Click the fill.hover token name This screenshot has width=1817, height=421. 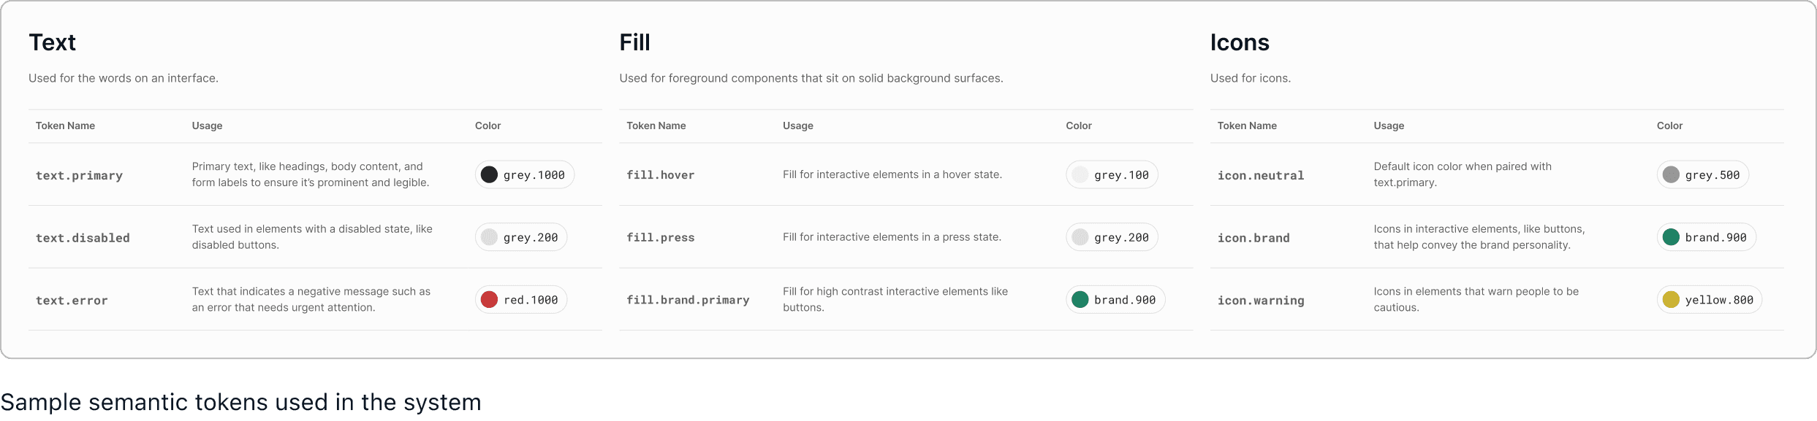tap(660, 175)
